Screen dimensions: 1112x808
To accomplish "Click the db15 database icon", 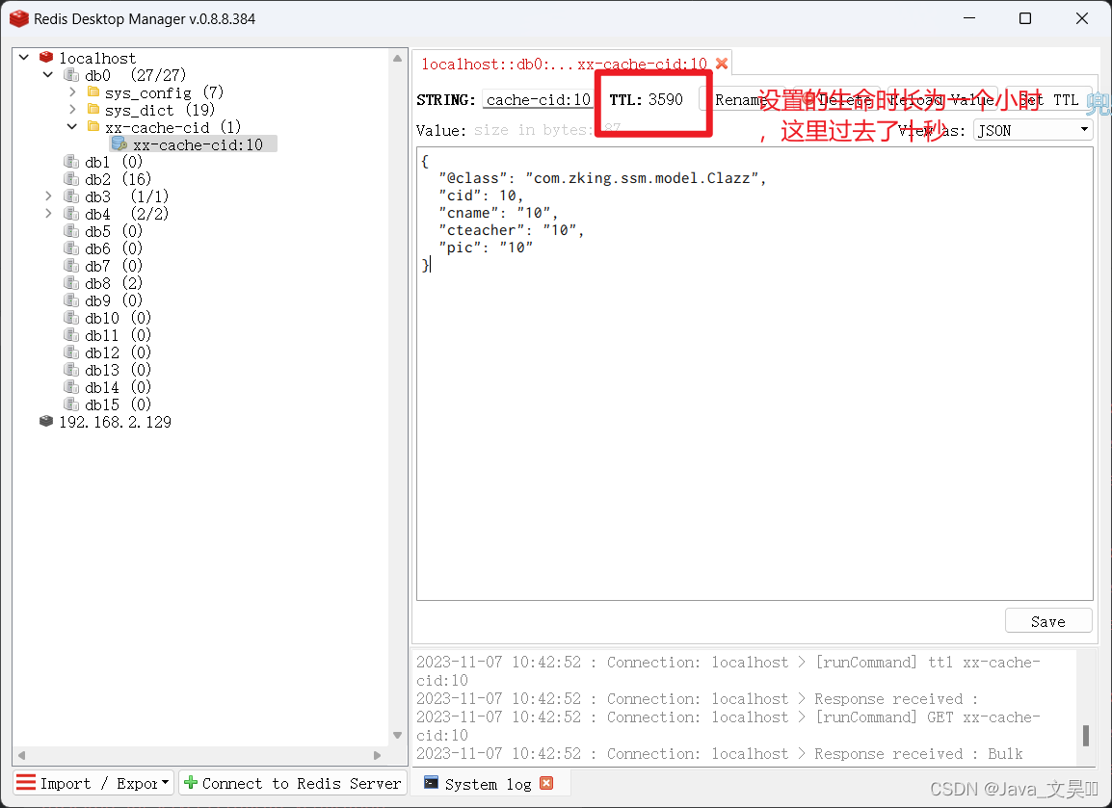I will tap(71, 404).
